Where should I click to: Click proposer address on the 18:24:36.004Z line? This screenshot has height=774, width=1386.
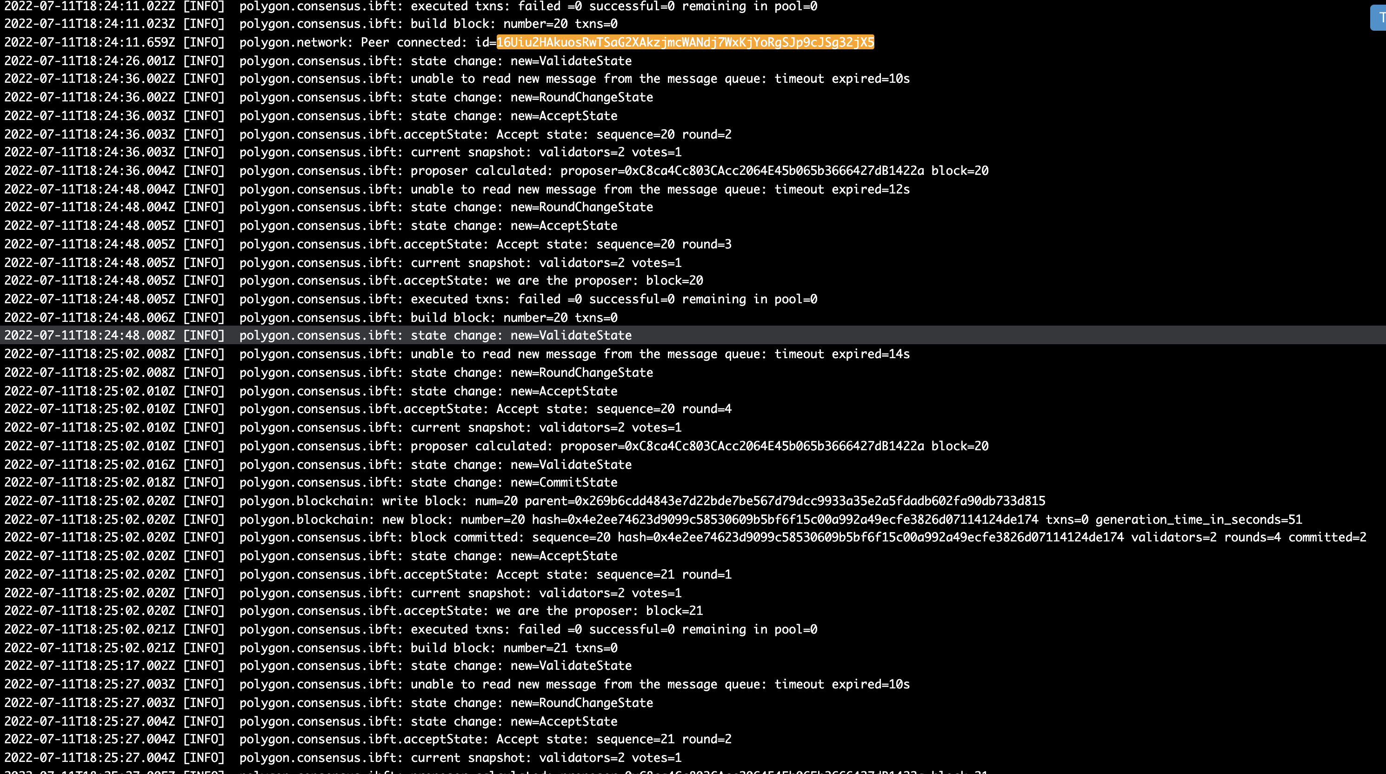[x=774, y=171]
